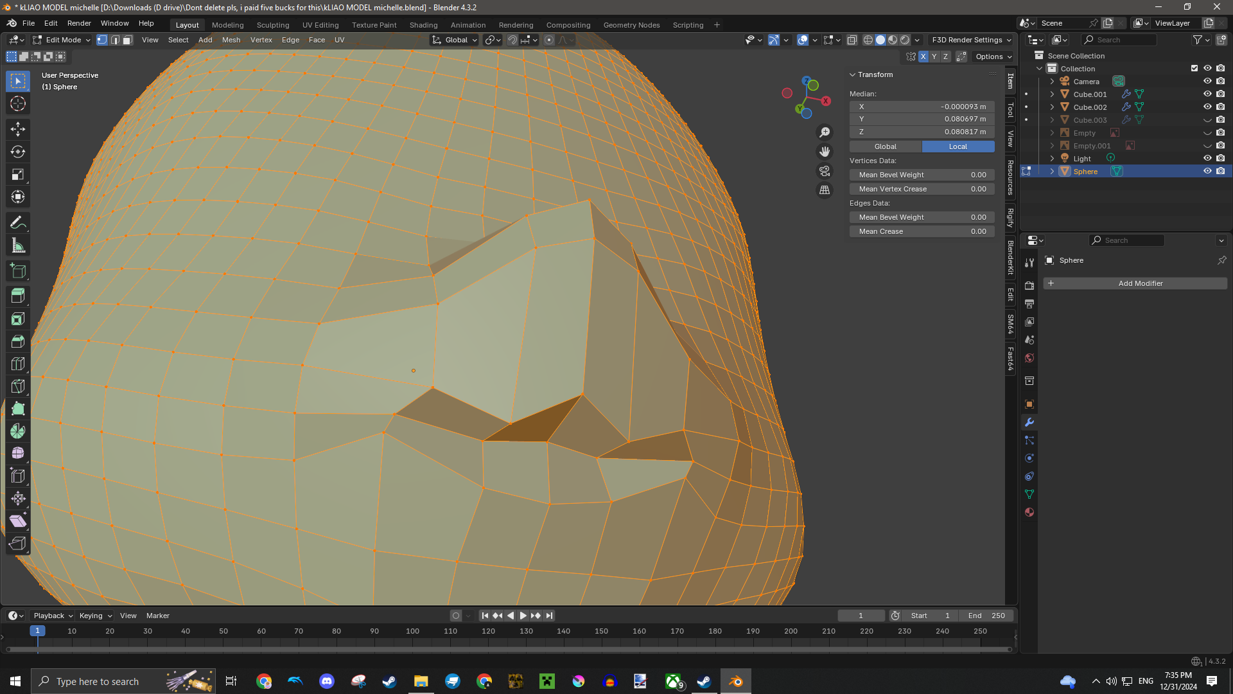This screenshot has width=1233, height=694.
Task: Toggle viewport zoom magnifier gizmo
Action: pyautogui.click(x=825, y=132)
